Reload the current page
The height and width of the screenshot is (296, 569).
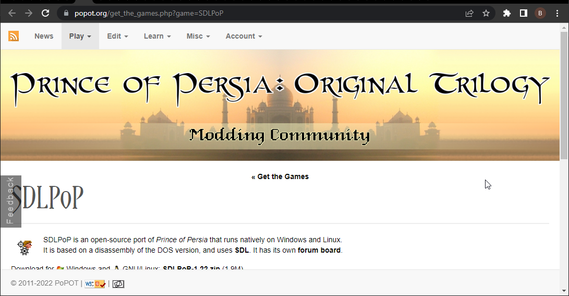pos(45,14)
